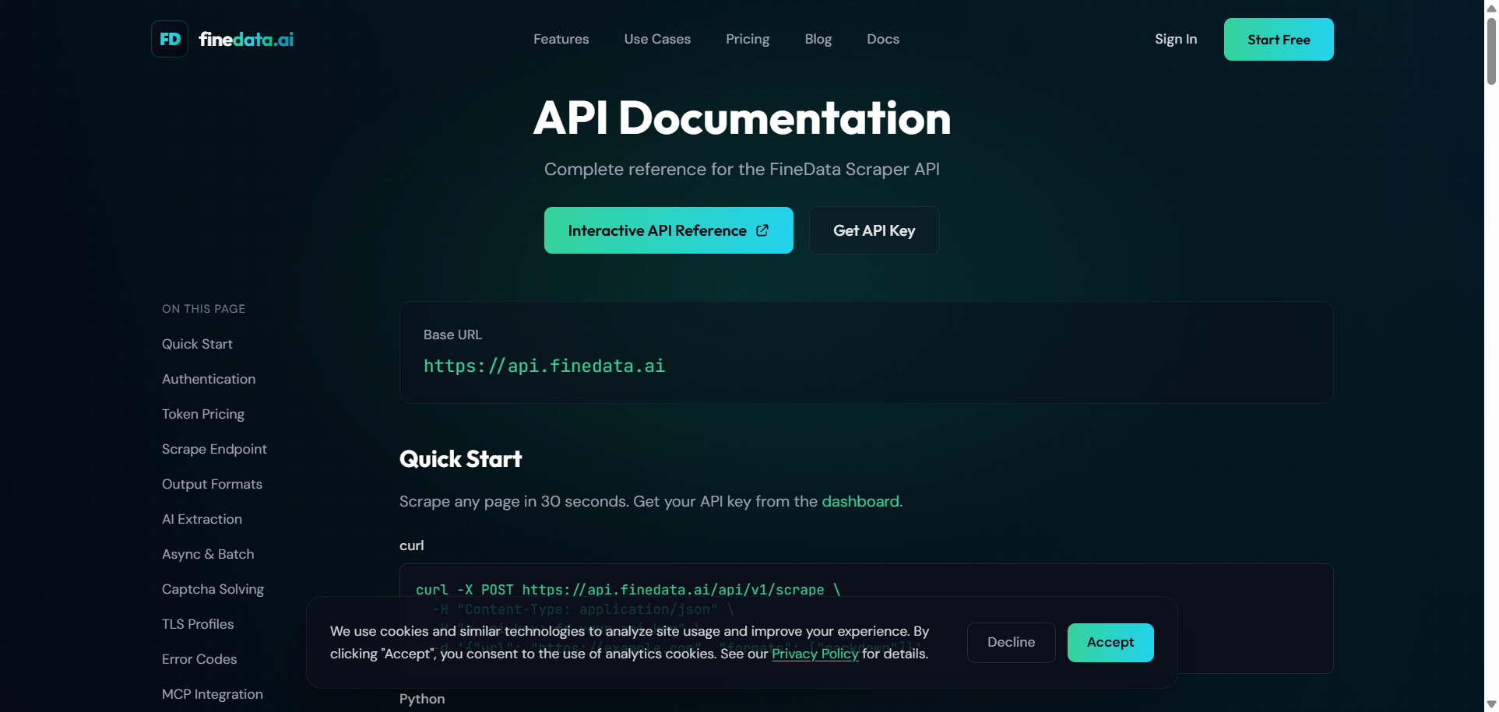
Task: Navigate to the Pricing page
Action: [x=747, y=39]
